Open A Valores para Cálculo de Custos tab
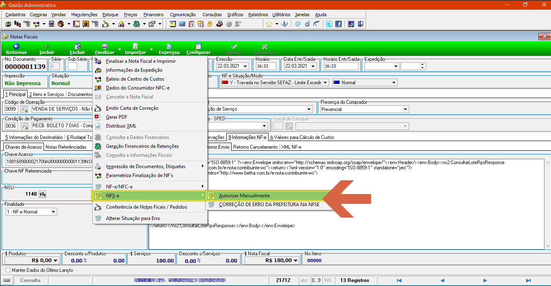This screenshot has height=286, width=551. coord(302,137)
